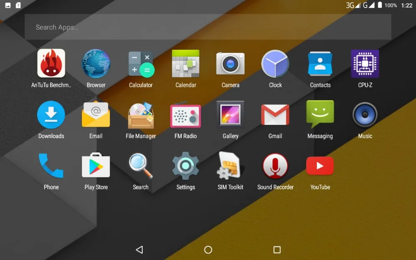Tap the Recent apps square button

[x=277, y=250]
